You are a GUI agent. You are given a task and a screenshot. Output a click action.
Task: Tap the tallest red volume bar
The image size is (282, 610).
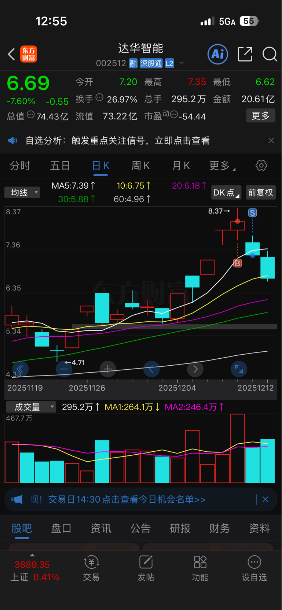238,448
